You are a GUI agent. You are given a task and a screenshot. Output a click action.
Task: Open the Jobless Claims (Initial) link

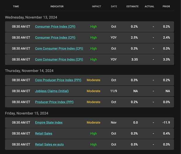52,91
